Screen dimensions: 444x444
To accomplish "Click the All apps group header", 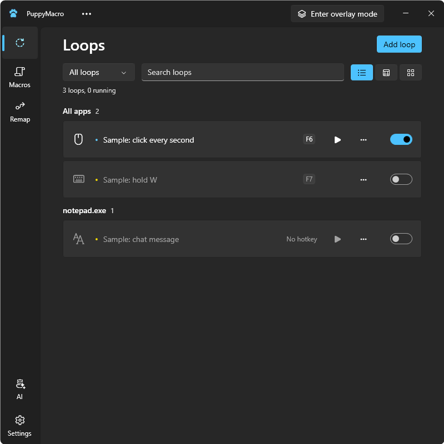I will pos(80,112).
